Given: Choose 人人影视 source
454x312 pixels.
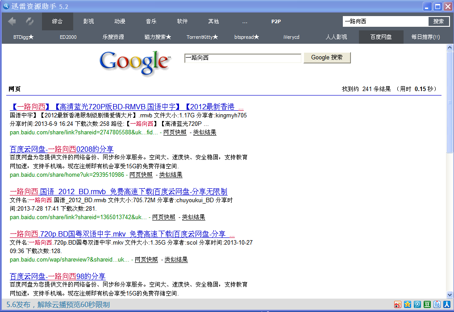Looking at the screenshot, I should click(x=336, y=37).
